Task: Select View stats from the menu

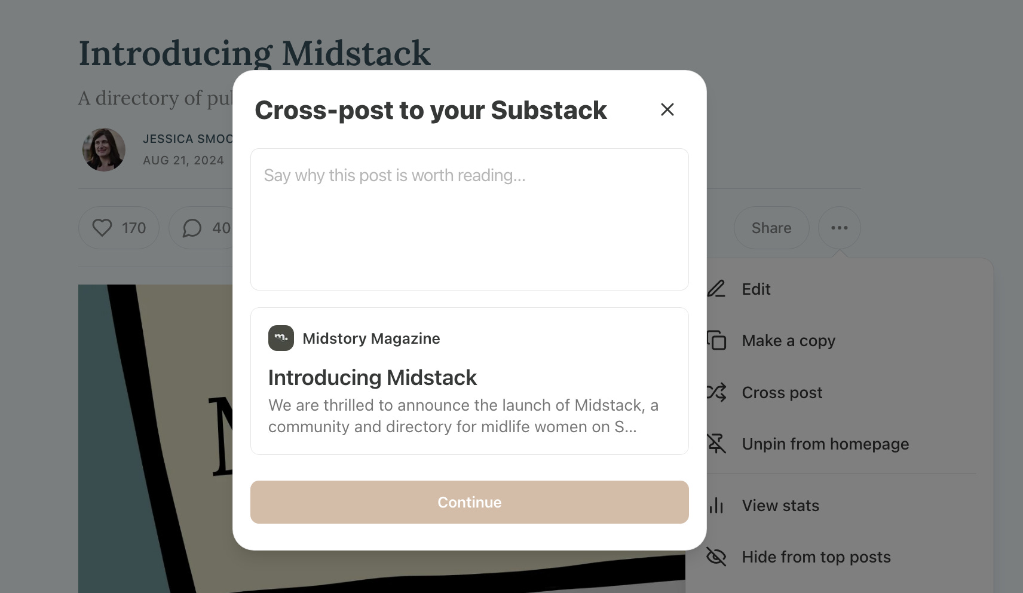Action: coord(779,505)
